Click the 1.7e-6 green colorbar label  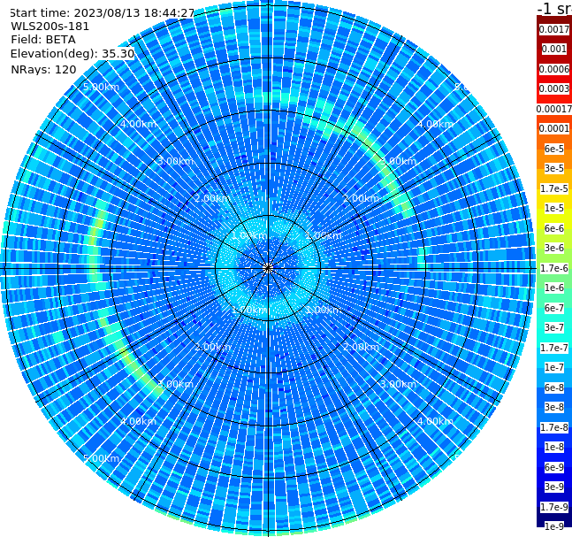pyautogui.click(x=553, y=268)
